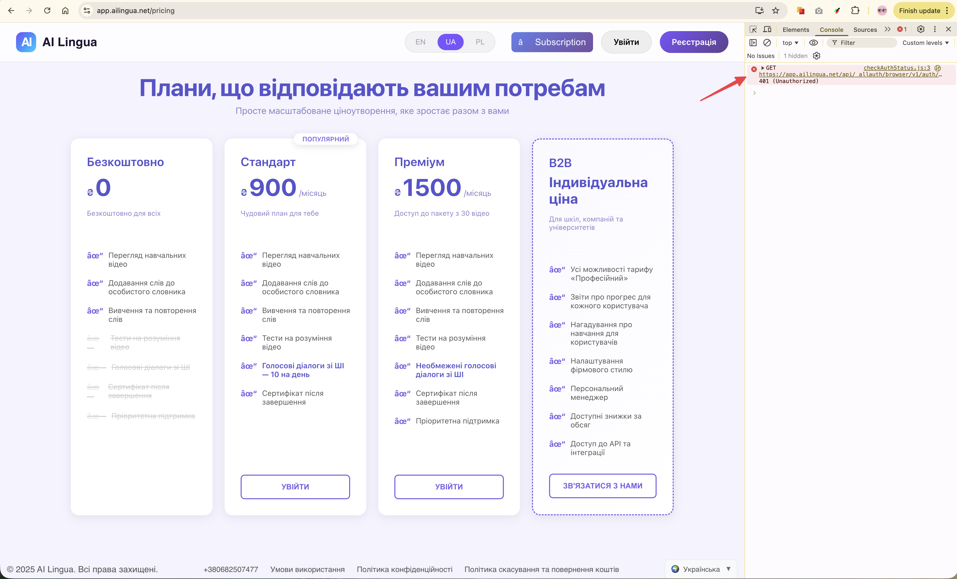Activate the inspect element picker icon
Image resolution: width=957 pixels, height=579 pixels.
tap(753, 29)
